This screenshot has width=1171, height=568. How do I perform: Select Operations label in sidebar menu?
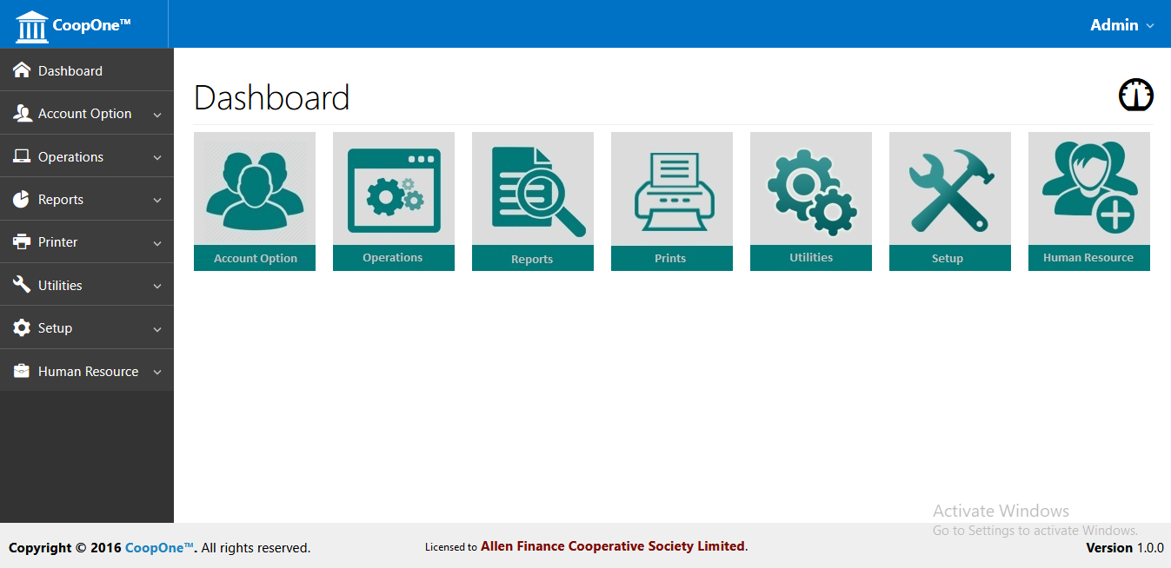click(70, 156)
